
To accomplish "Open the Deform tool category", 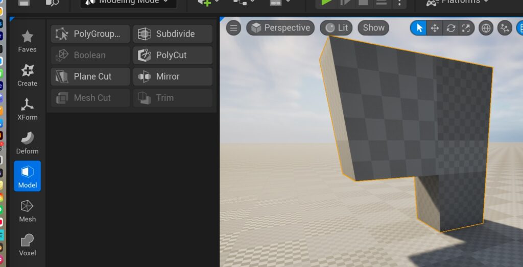I will coord(27,143).
